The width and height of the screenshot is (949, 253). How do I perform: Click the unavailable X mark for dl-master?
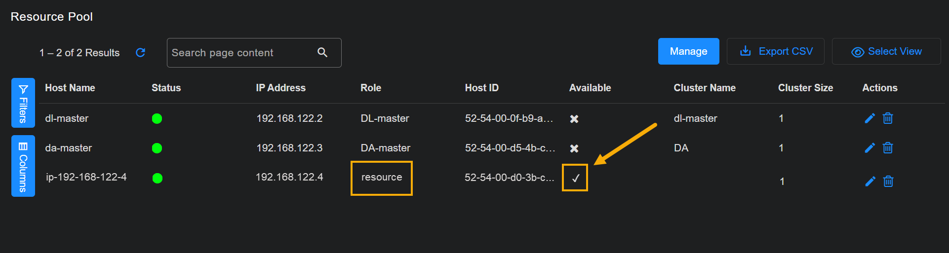point(574,119)
